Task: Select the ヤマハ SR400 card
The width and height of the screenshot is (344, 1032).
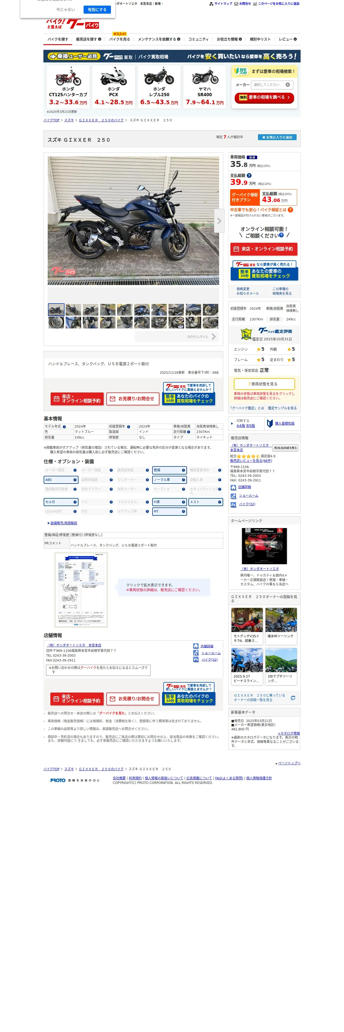Action: [x=205, y=87]
